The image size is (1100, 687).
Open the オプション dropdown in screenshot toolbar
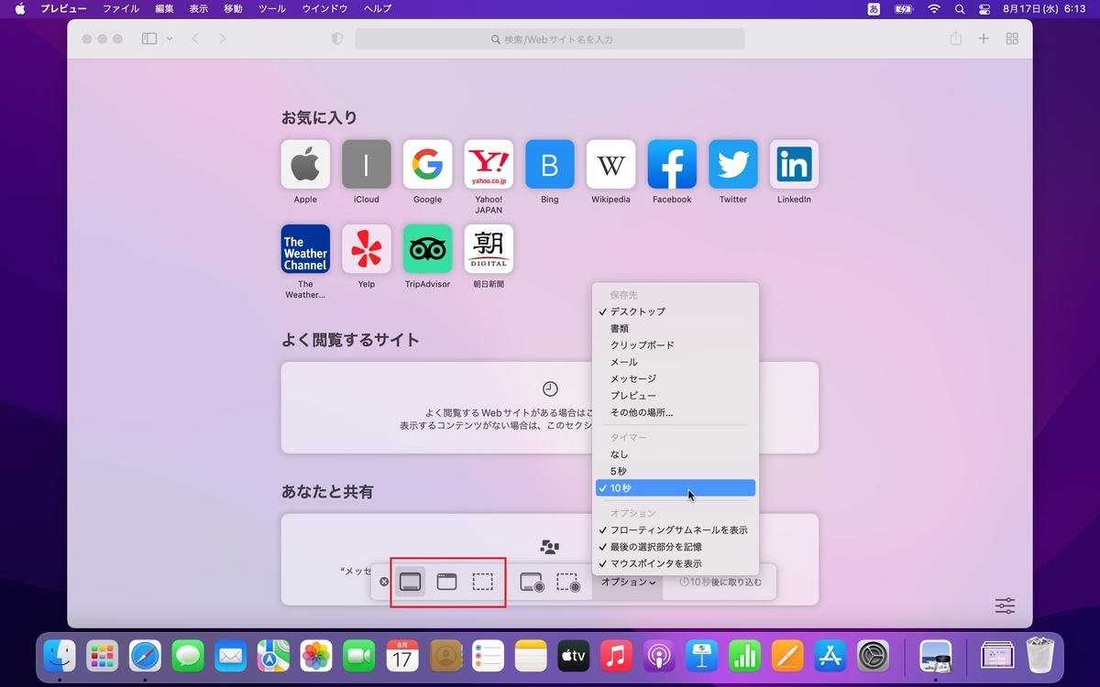(x=629, y=582)
